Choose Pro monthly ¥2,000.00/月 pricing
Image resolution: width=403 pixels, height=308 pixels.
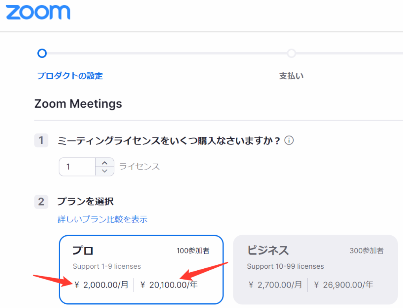102,285
